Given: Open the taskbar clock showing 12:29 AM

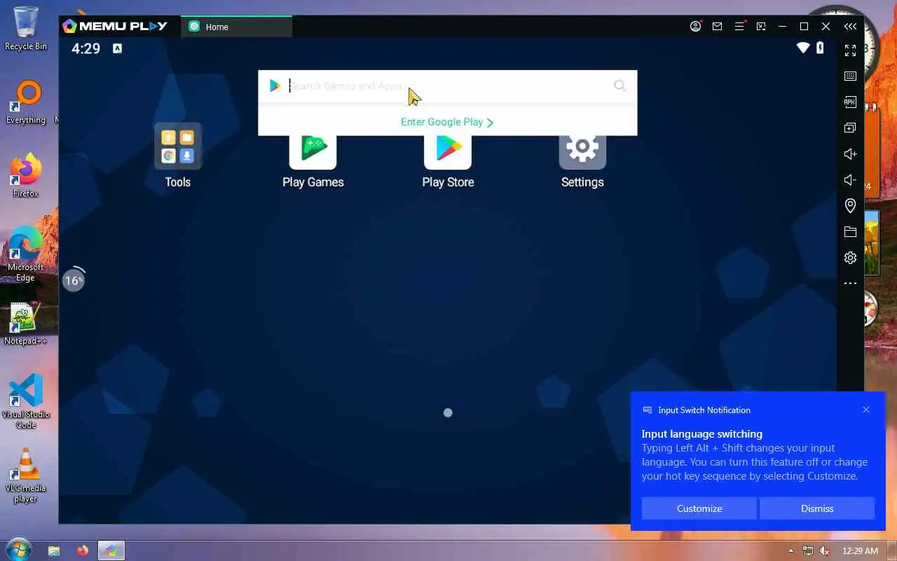Looking at the screenshot, I should point(860,550).
